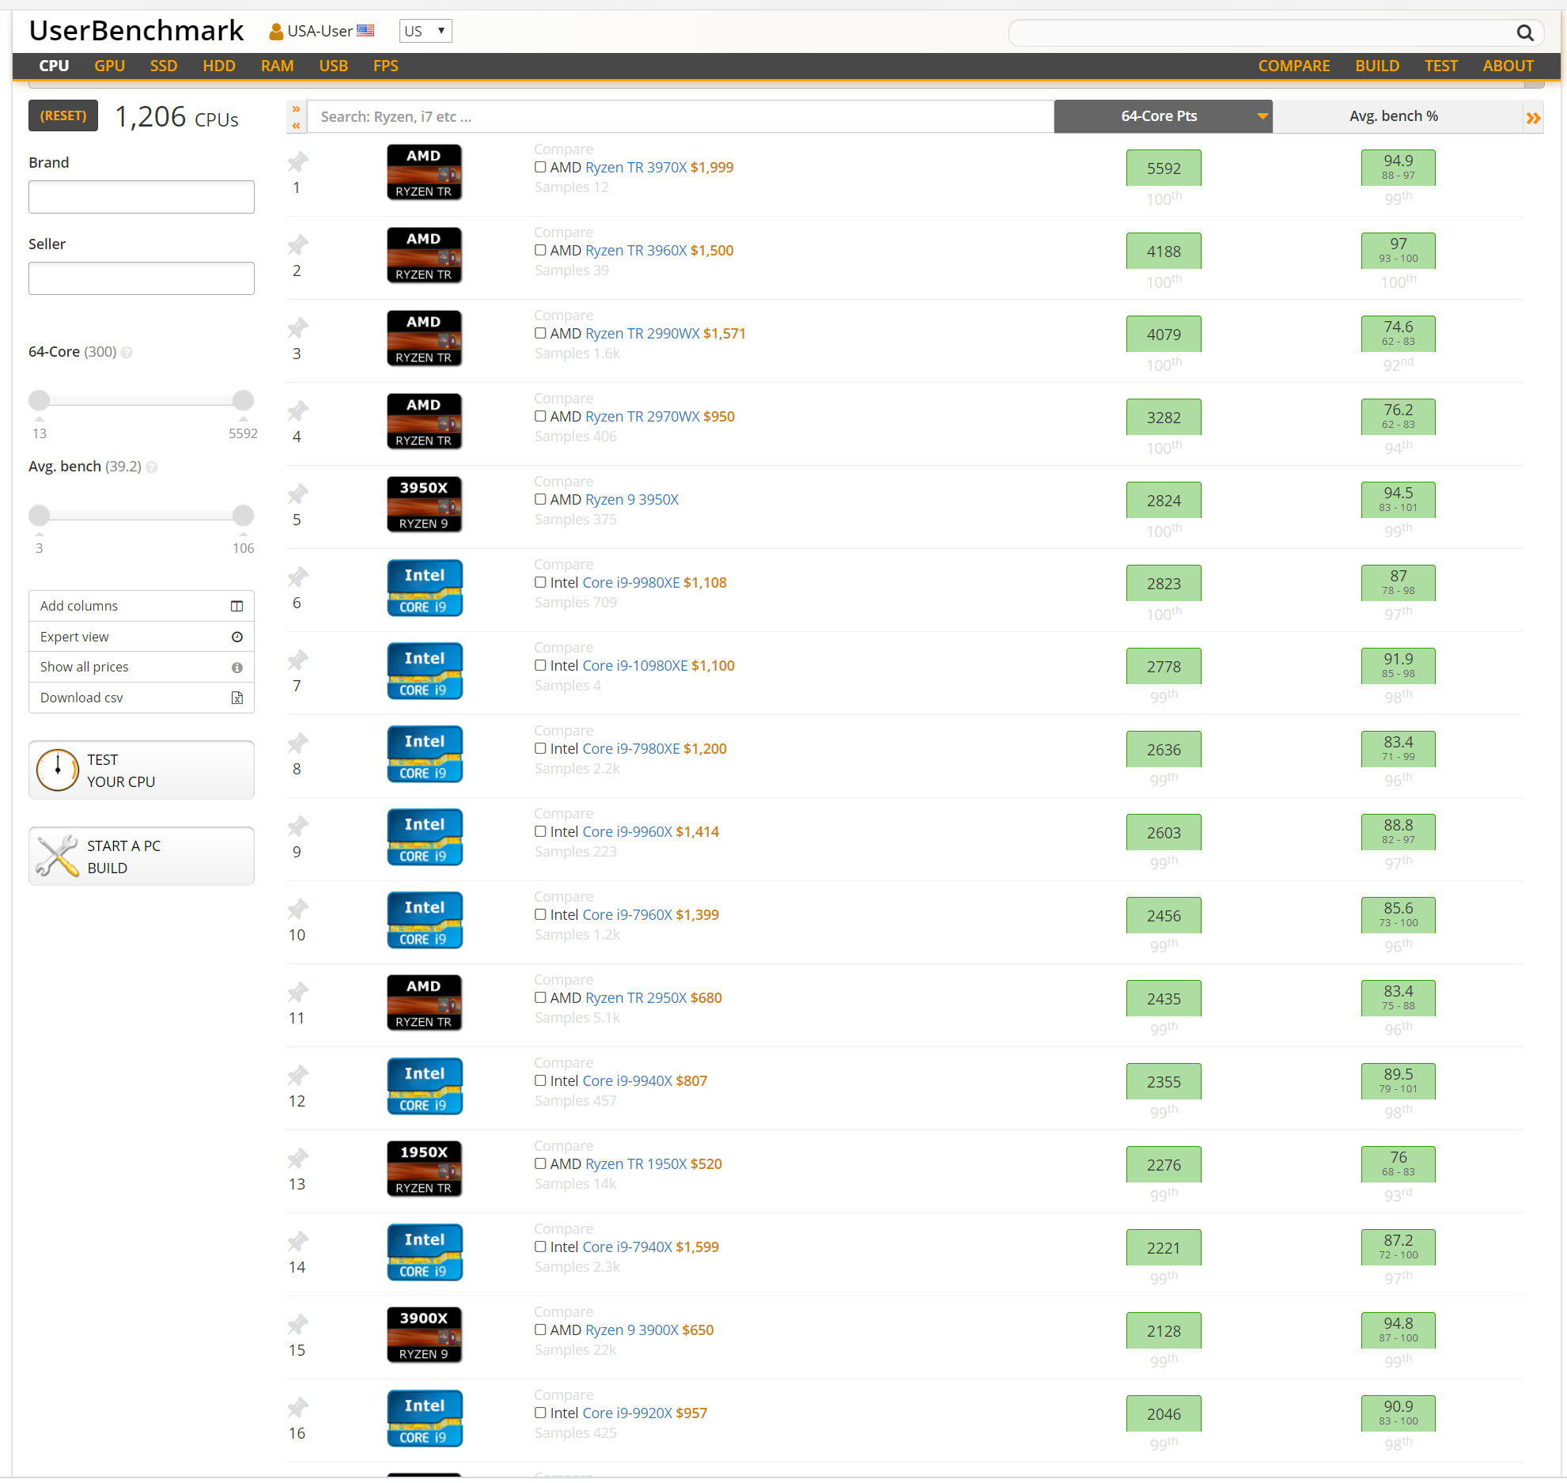Screen dimensions: 1567x1483
Task: Open the Ryzen TR 2990WX link
Action: coord(642,333)
